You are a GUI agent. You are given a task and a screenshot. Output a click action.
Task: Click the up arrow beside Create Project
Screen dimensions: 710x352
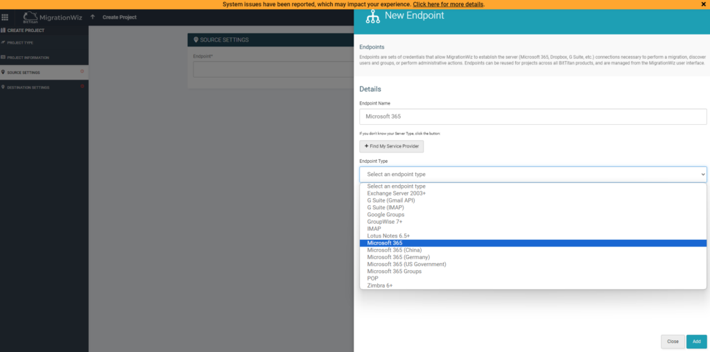[93, 17]
